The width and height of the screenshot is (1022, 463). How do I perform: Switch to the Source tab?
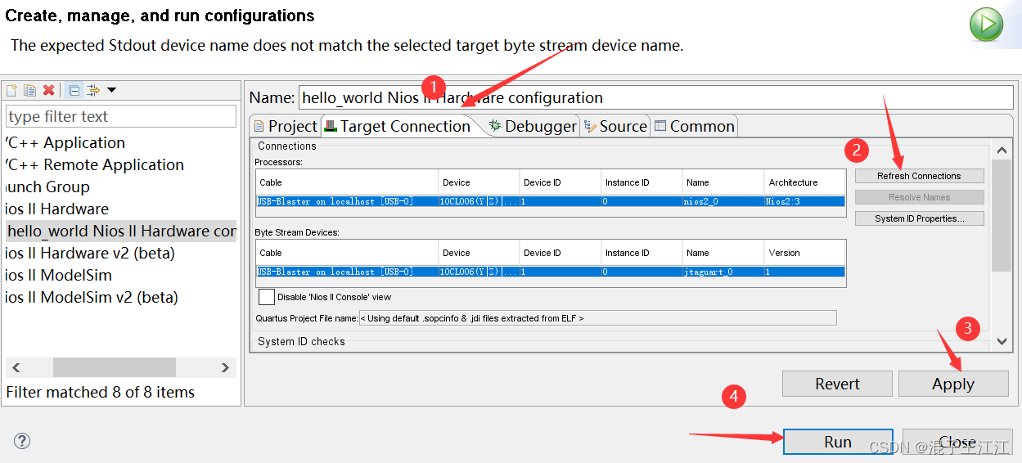tap(615, 126)
